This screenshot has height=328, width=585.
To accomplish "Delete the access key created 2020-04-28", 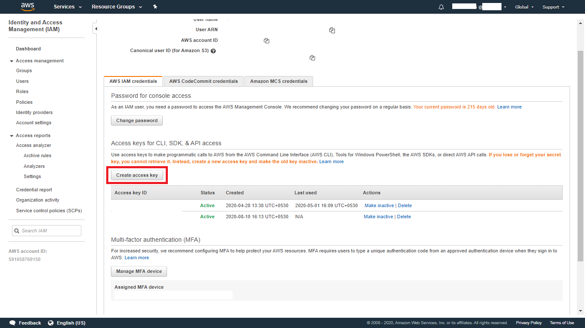I will (x=405, y=205).
